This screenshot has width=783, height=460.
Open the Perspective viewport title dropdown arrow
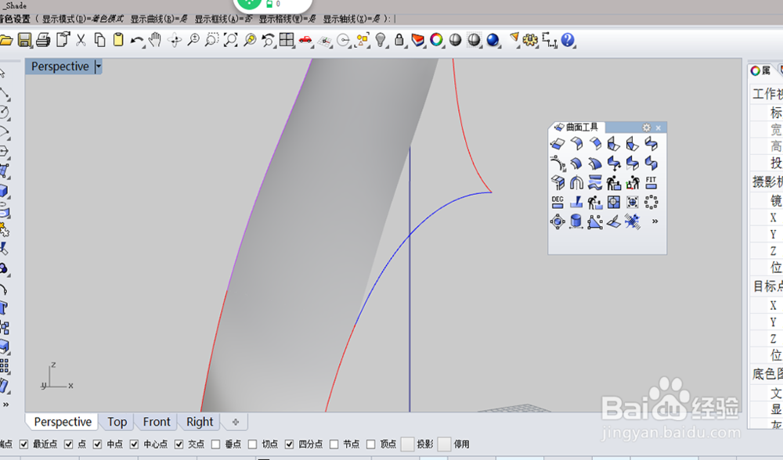tap(99, 66)
